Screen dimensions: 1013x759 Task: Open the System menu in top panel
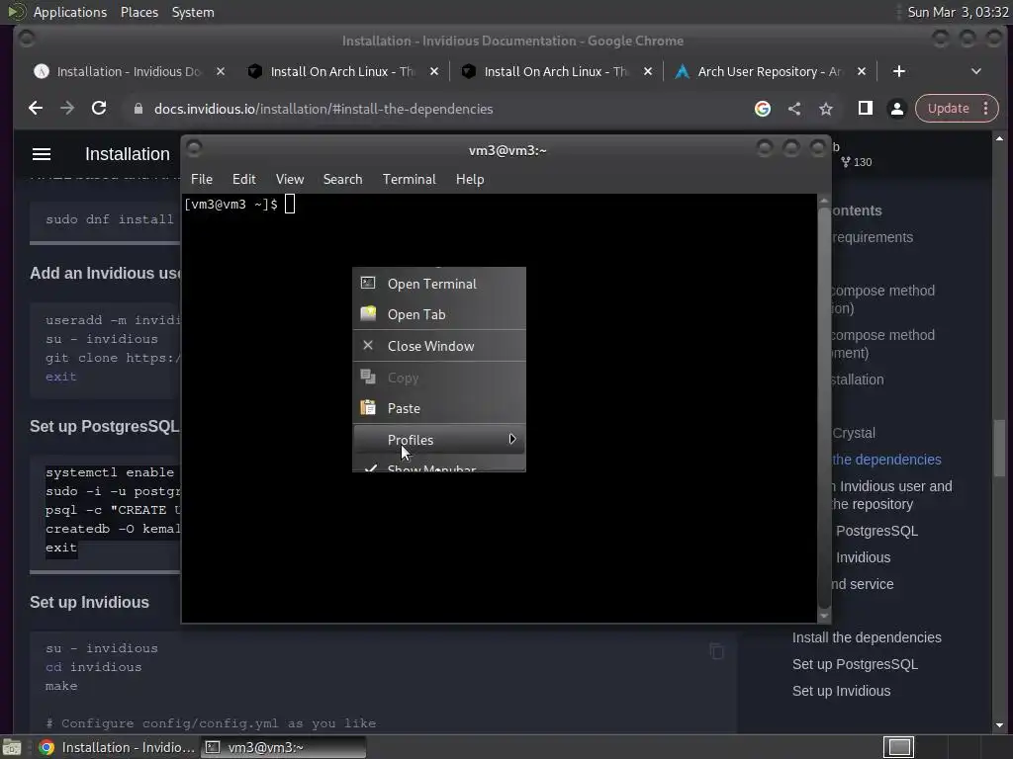coord(193,12)
